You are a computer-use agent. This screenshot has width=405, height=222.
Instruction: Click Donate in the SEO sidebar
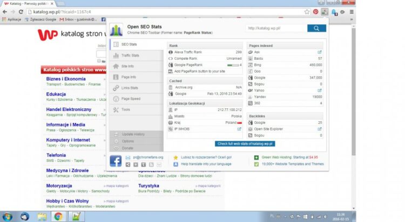coord(127,148)
